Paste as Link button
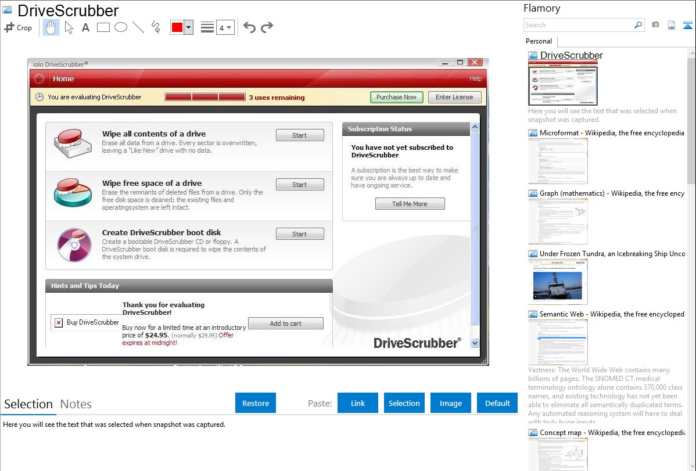The height and width of the screenshot is (471, 696). click(358, 403)
